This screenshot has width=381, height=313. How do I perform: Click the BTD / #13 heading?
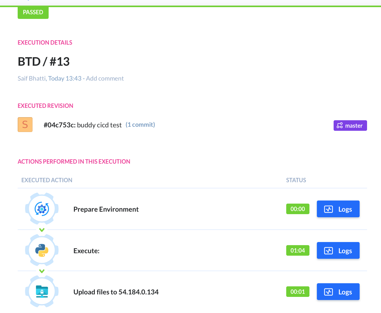[44, 61]
